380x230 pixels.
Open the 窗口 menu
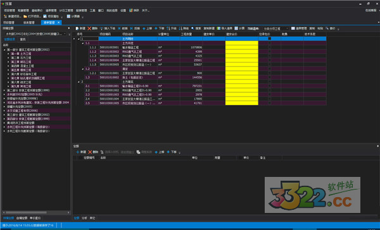tap(101, 10)
